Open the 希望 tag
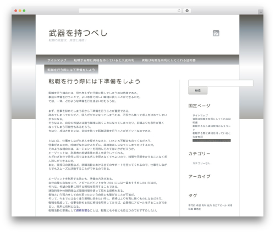 [199, 205]
